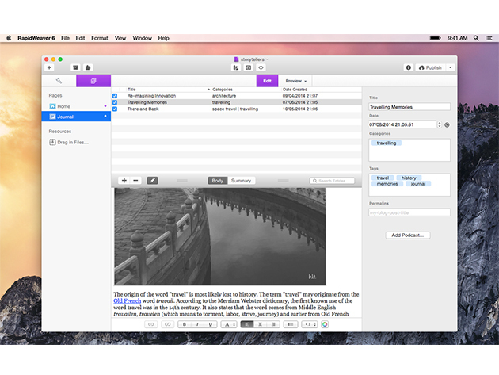Open the Window menu

pyautogui.click(x=143, y=38)
